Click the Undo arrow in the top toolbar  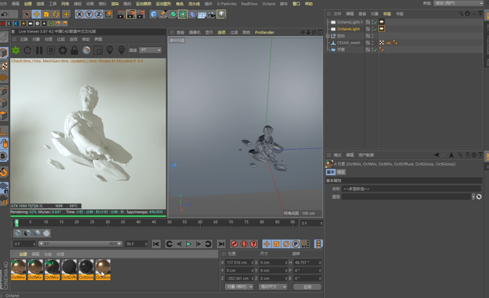tap(5, 14)
